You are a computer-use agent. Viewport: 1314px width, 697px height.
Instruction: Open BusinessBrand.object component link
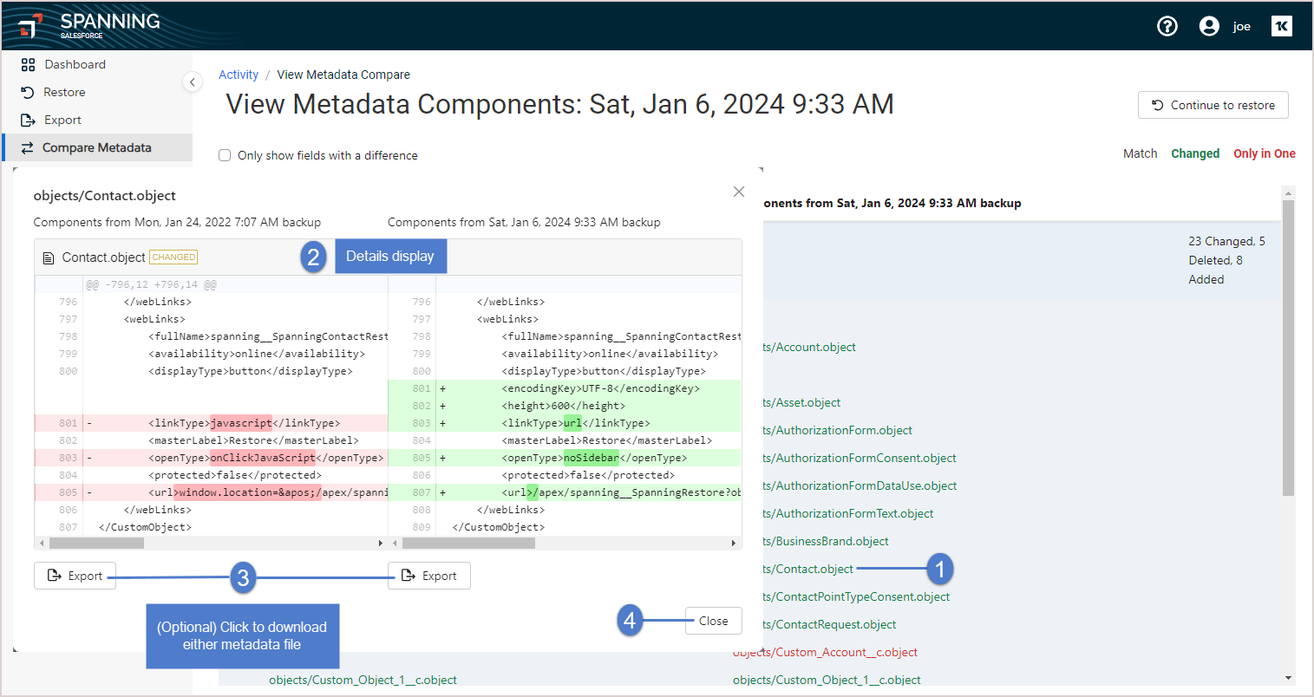pyautogui.click(x=826, y=541)
